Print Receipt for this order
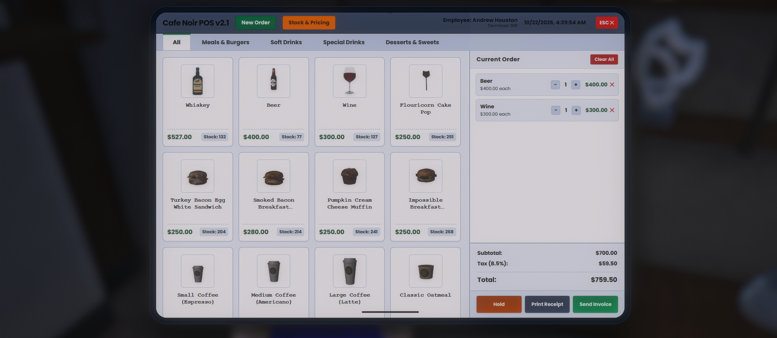This screenshot has width=777, height=338. click(x=547, y=304)
